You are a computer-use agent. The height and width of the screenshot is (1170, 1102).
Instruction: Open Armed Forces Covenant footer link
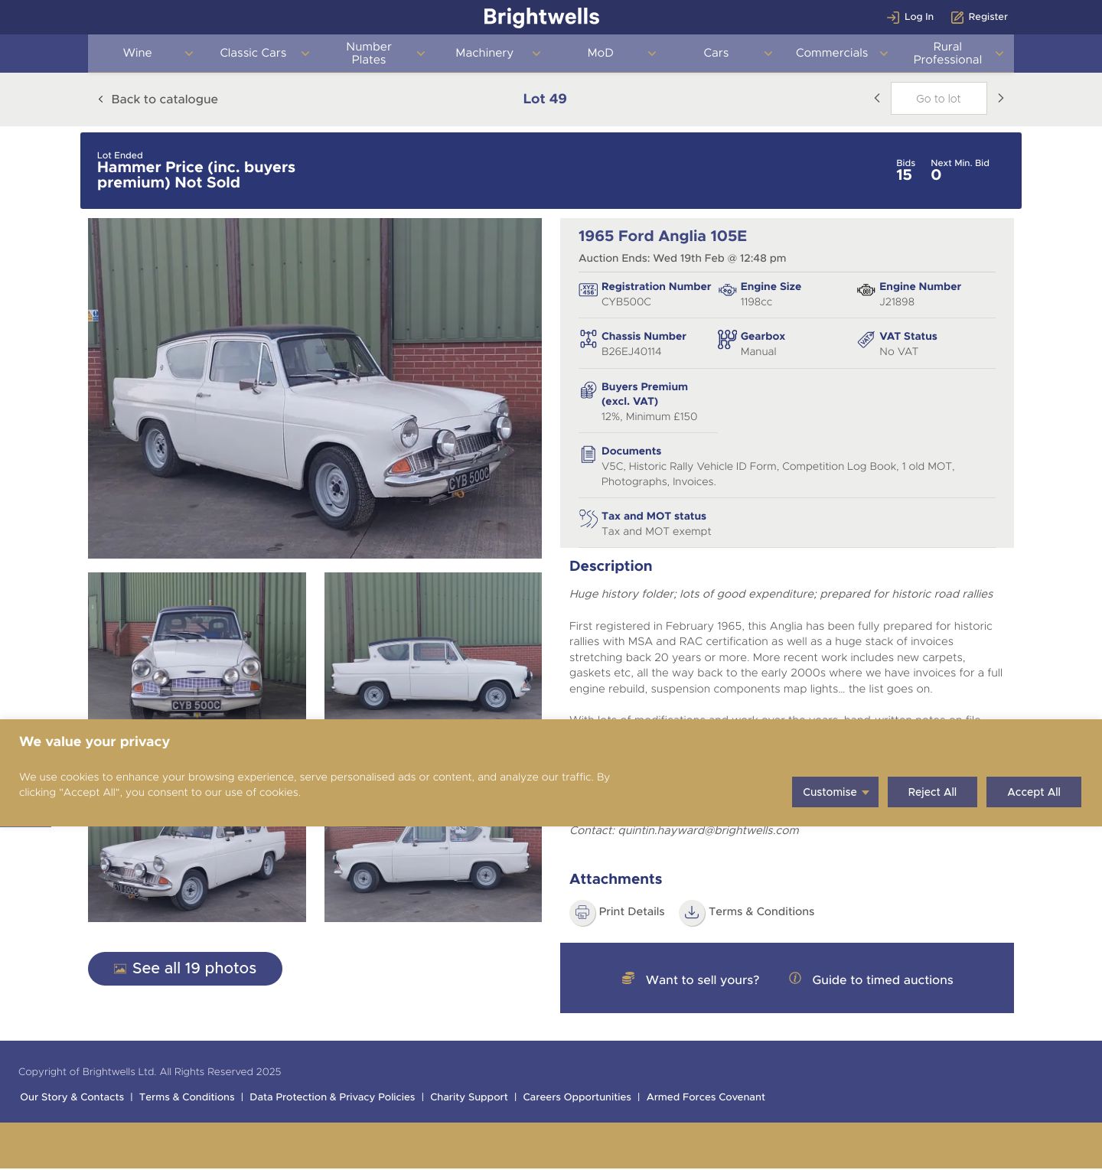point(706,1097)
